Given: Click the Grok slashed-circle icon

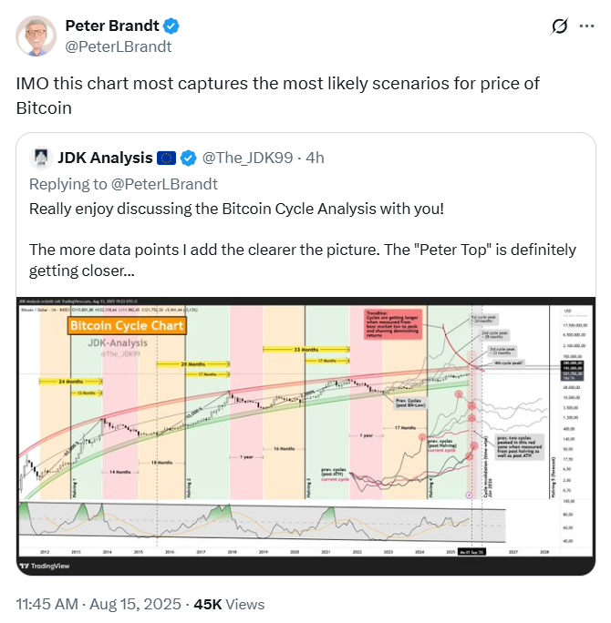Looking at the screenshot, I should pyautogui.click(x=560, y=26).
